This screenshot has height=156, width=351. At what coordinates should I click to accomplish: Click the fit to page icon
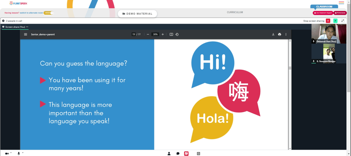pos(171,34)
